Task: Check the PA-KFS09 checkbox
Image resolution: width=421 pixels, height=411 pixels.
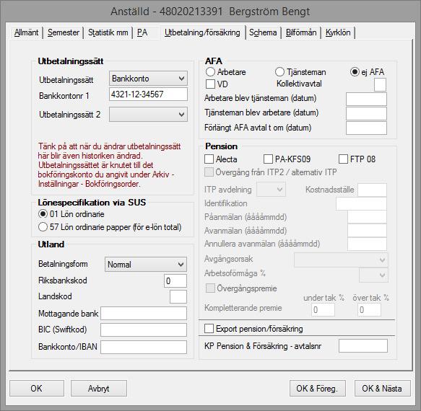Action: click(x=268, y=159)
